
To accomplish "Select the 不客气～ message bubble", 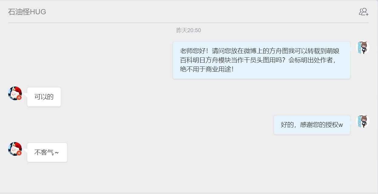I will click(x=47, y=152).
